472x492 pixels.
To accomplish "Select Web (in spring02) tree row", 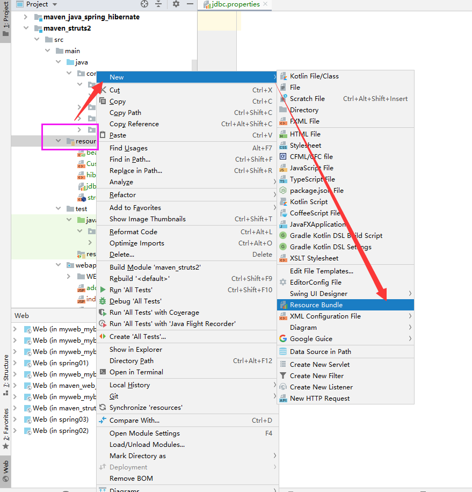I will (54, 431).
